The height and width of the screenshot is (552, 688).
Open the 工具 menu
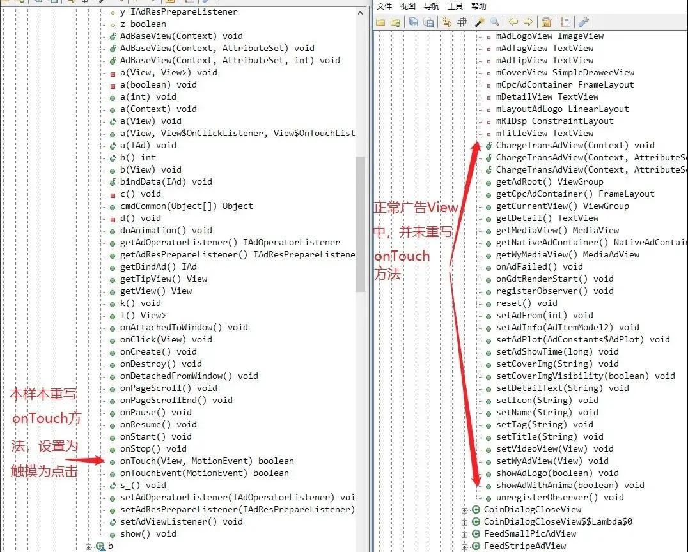pyautogui.click(x=455, y=6)
